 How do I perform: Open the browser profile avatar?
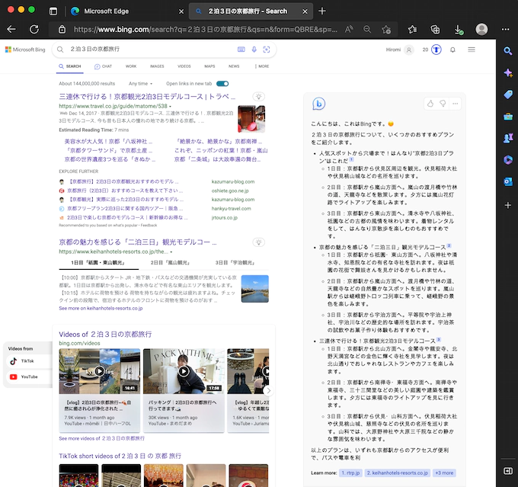481,30
